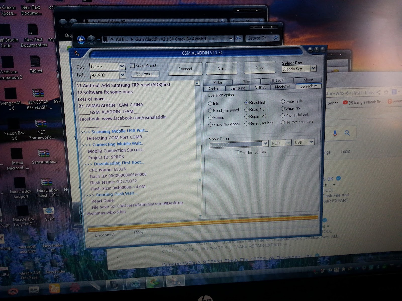Open the HUAWEI tab
Viewport: 402px width, 301px height.
[277, 81]
